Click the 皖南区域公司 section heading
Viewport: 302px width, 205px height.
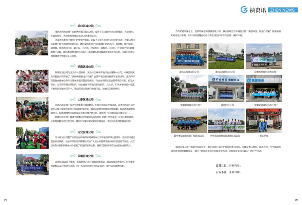pyautogui.click(x=85, y=66)
